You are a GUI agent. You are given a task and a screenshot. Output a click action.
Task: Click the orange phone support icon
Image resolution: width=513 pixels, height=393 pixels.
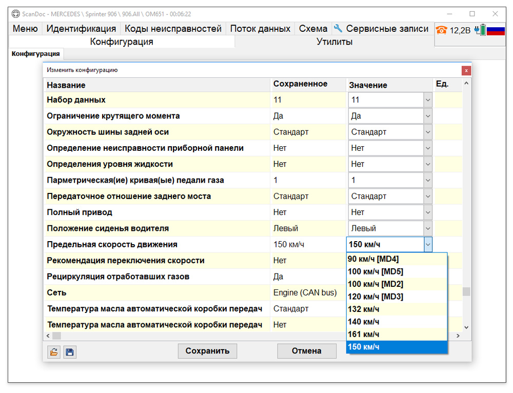(x=441, y=30)
